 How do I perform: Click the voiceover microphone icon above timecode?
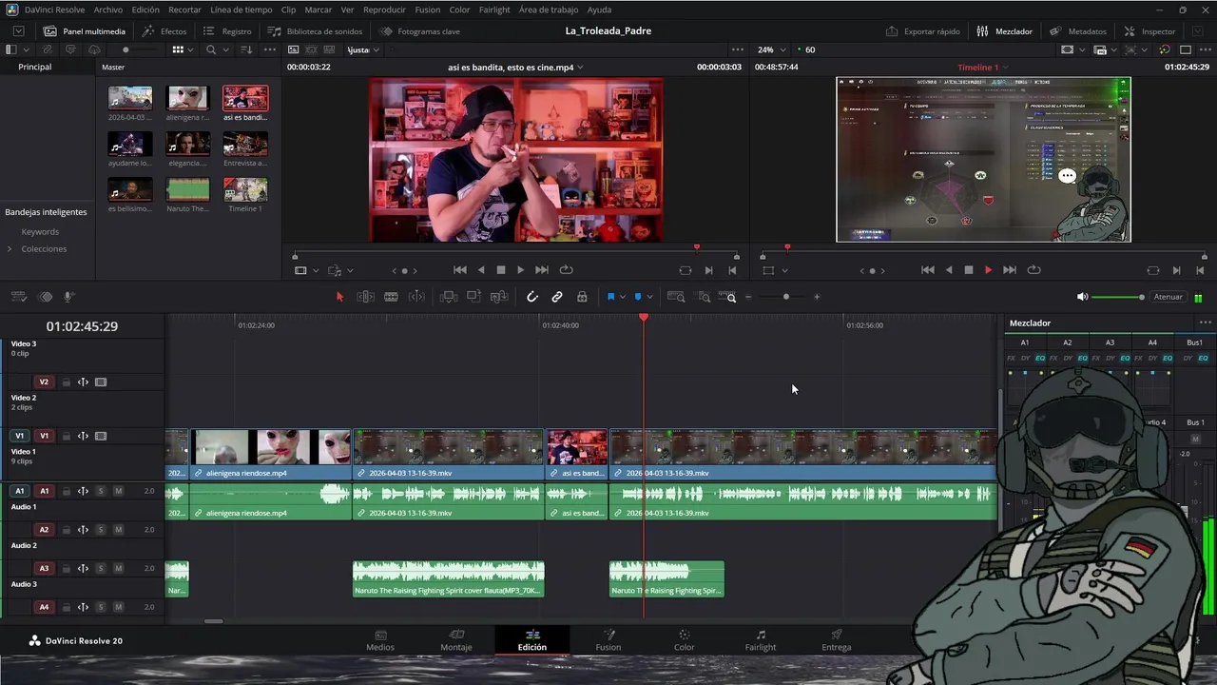(x=68, y=297)
